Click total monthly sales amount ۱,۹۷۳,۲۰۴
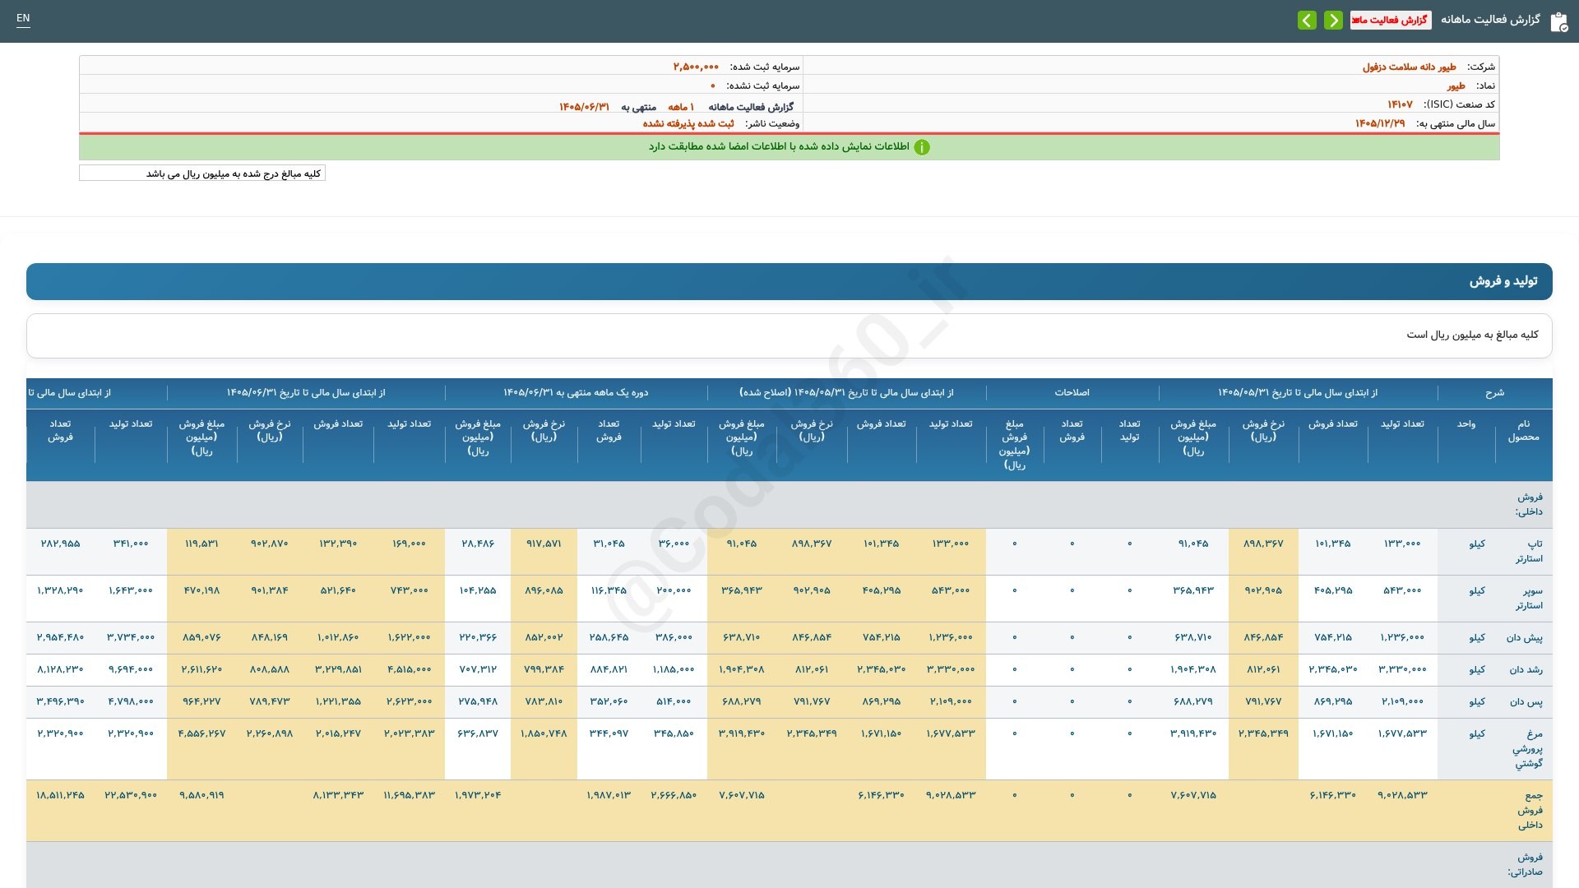Viewport: 1579px width, 888px height. click(x=478, y=796)
